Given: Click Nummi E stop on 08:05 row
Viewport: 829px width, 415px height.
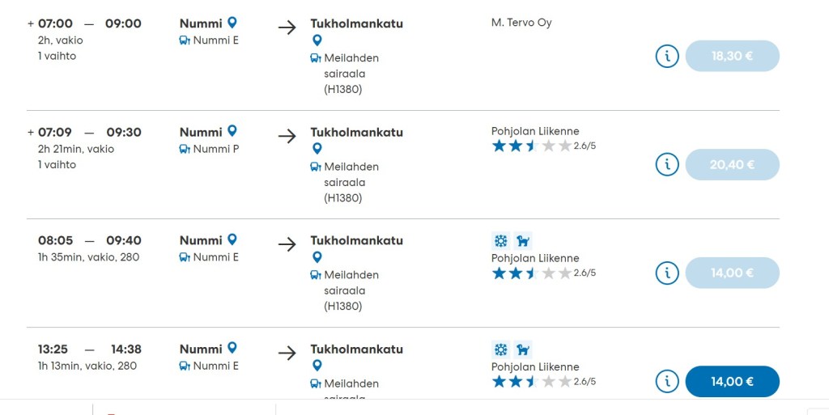Looking at the screenshot, I should point(215,257).
